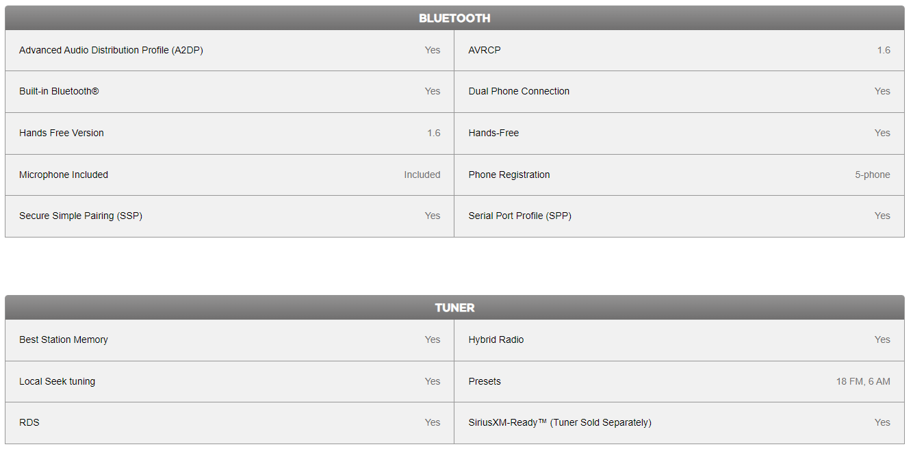Screen dimensions: 913x449
Task: Select the Best Station Memory label
Action: [64, 339]
